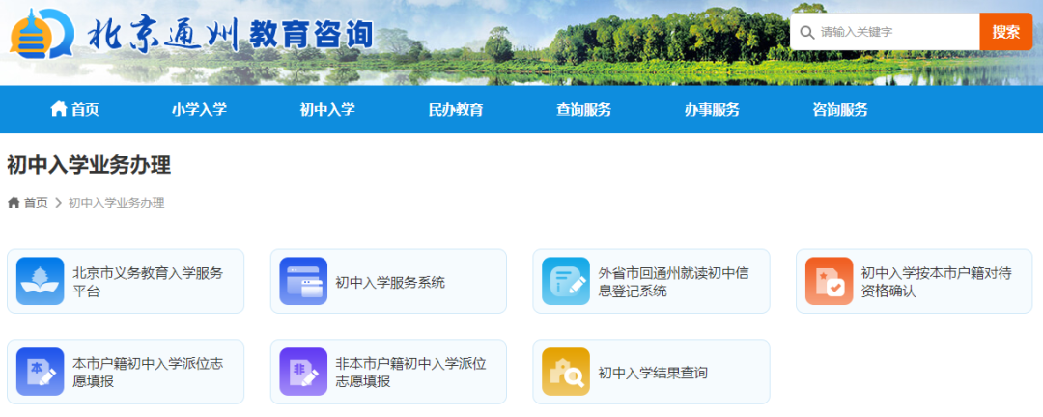Click the 初中入学服务系统 window icon

303,281
